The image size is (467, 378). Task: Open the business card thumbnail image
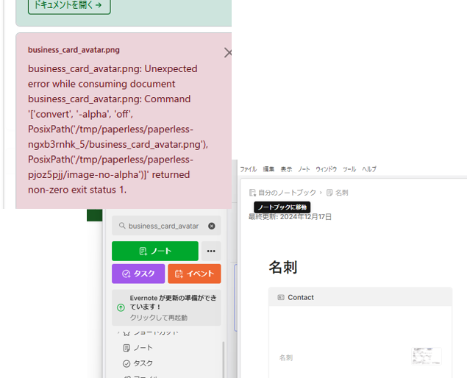click(x=427, y=356)
